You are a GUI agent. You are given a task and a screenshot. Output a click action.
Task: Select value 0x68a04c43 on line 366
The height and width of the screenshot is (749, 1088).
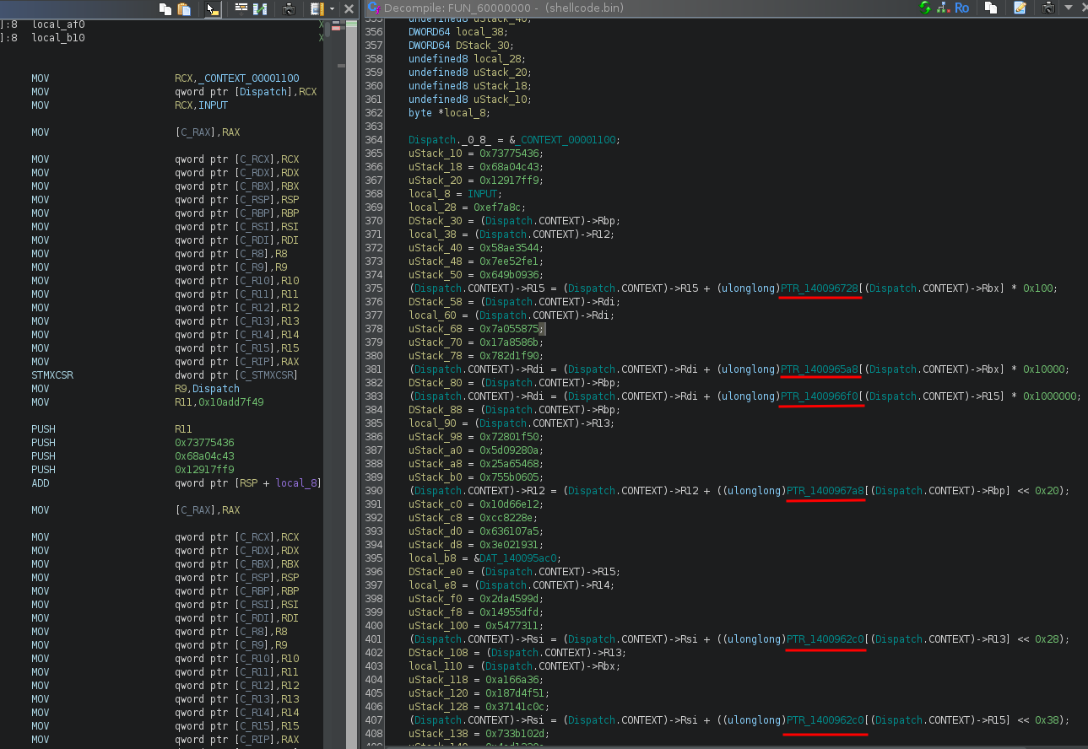tap(512, 167)
